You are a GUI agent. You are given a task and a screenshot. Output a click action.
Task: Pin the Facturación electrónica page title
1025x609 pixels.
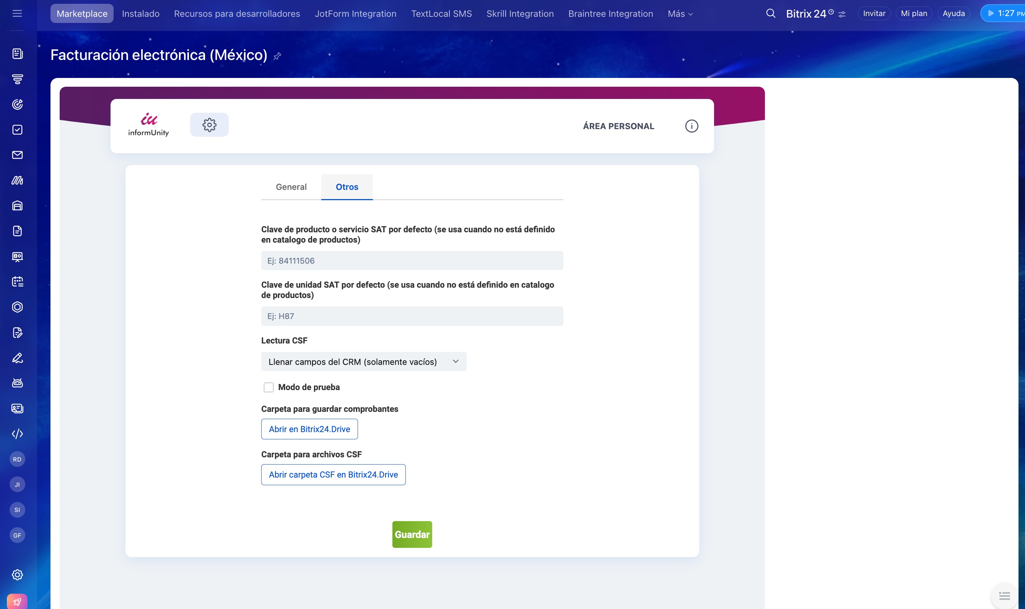pyautogui.click(x=277, y=56)
